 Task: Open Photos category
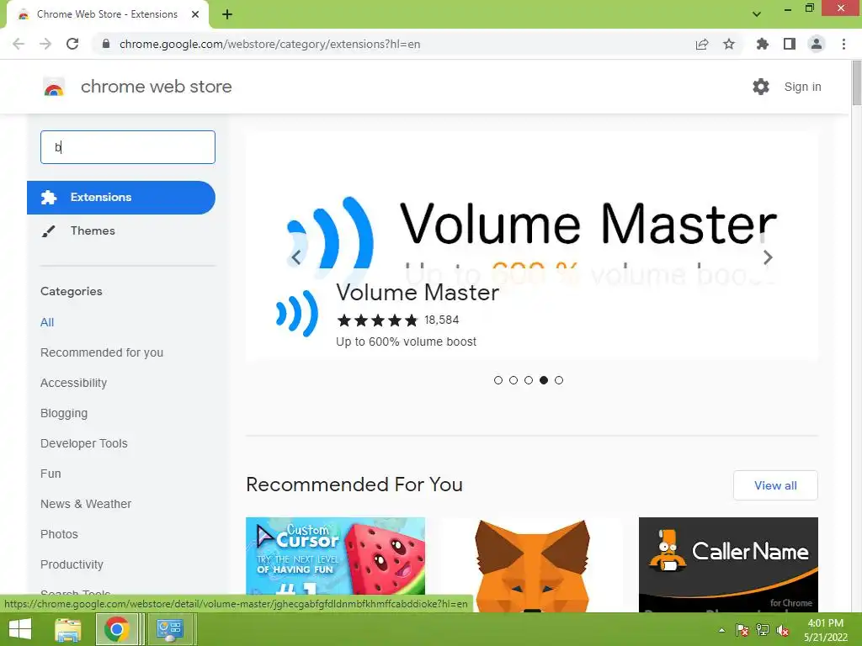click(x=60, y=534)
